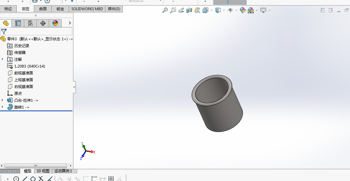Select 原点 origin item

[15, 93]
